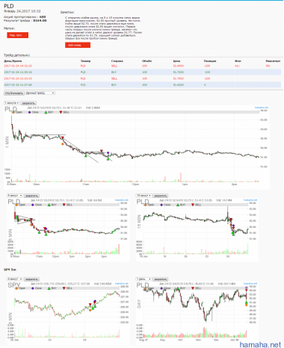Viewport: 284px width, 348px height.
Task: Click the red tags edit button under Метки
Action: (17, 35)
